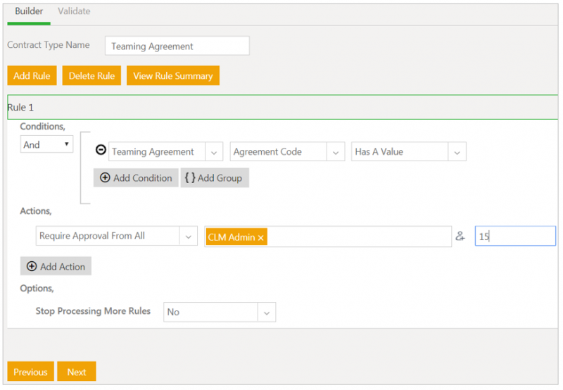The image size is (563, 390).
Task: Switch to the Validate tab
Action: click(x=74, y=11)
